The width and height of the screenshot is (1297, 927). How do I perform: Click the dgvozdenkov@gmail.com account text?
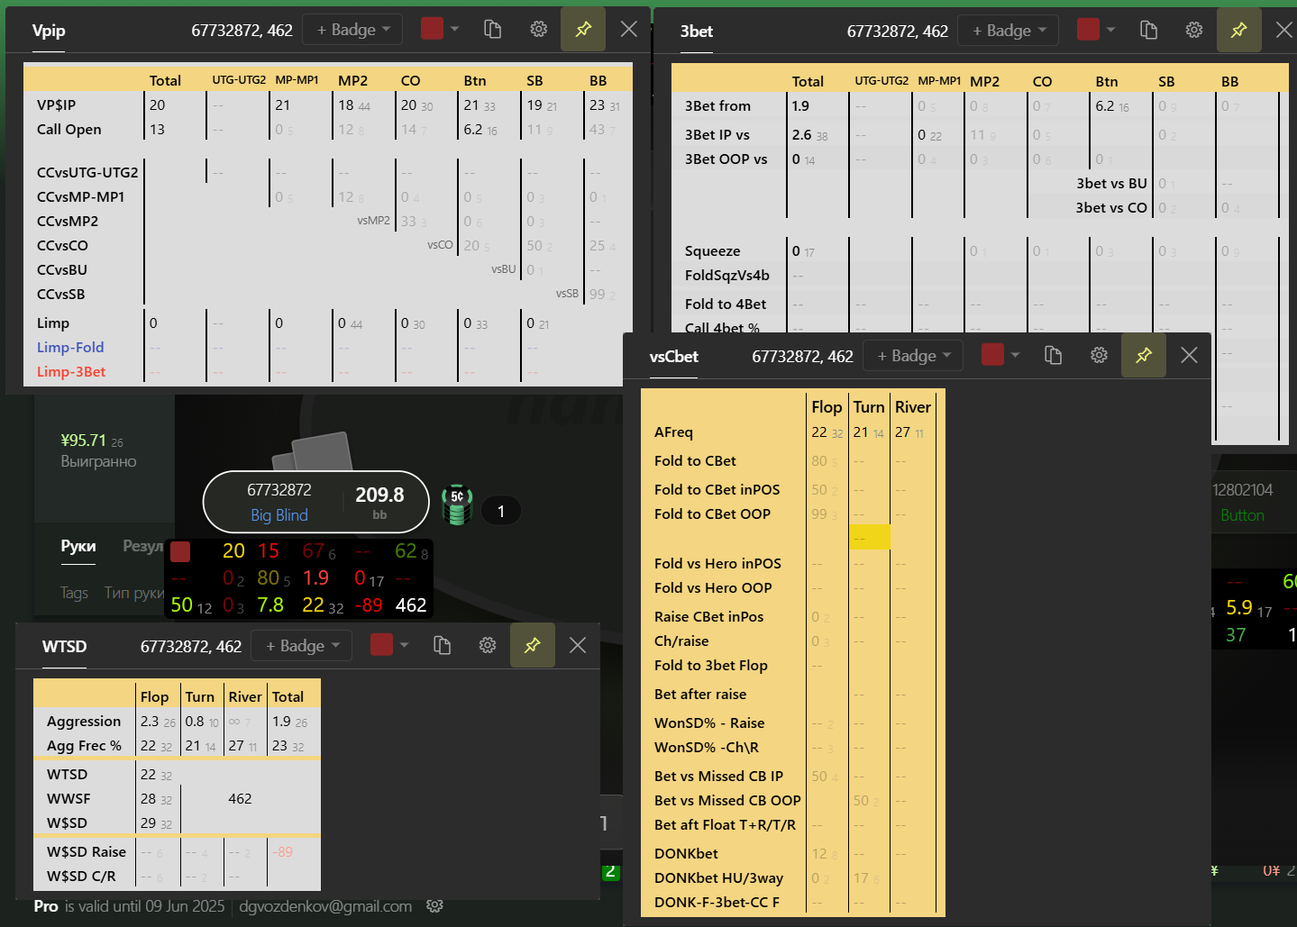pos(325,906)
